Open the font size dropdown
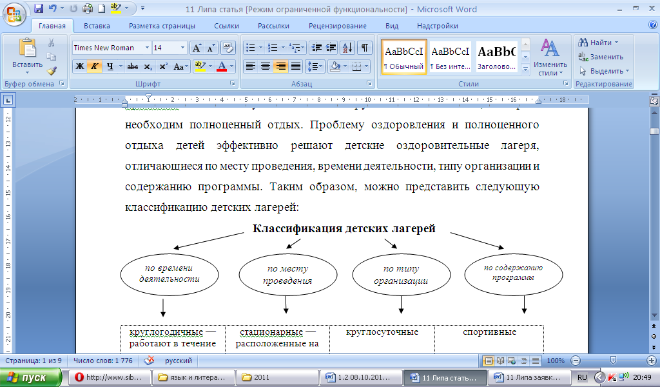This screenshot has height=387, width=660. tap(182, 48)
